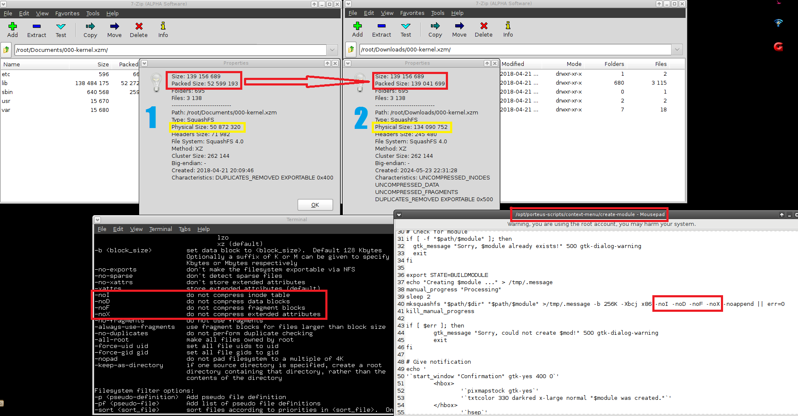Viewport: 798px width, 416px height.
Task: Open window menu of right Properties dialog
Action: (x=348, y=63)
